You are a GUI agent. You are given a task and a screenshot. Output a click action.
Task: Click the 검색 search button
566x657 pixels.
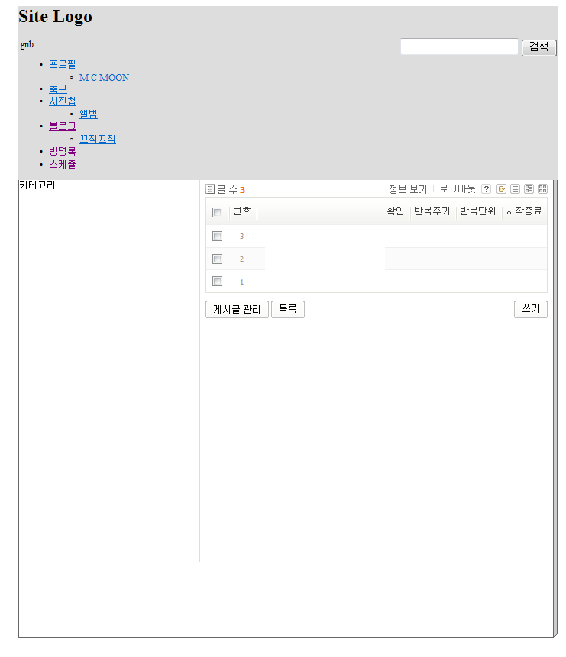coord(539,47)
